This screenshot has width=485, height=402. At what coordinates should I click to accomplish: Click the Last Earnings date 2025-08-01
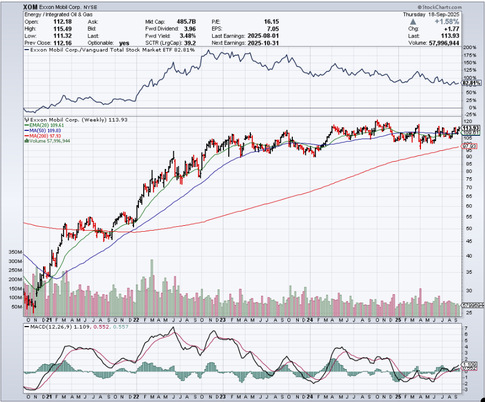coord(263,36)
